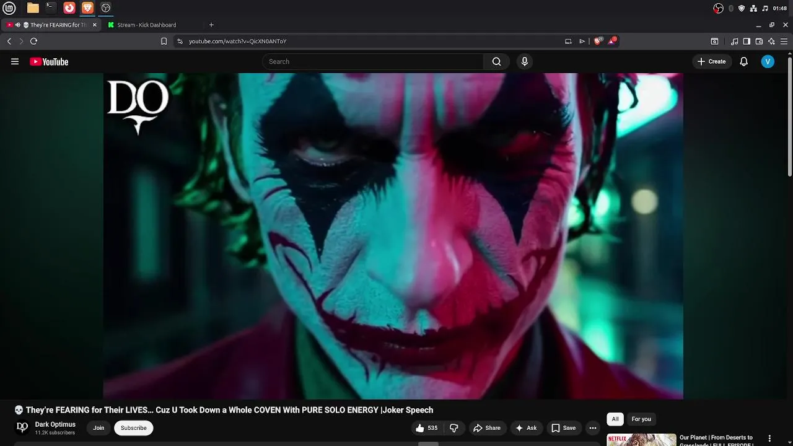Select the All recommendations chip

point(615,419)
